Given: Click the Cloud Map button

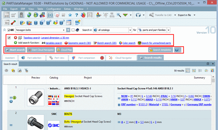Looking at the screenshot, I should click(x=64, y=50).
